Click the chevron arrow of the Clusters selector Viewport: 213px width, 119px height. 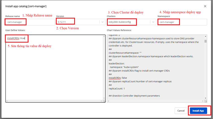[x=153, y=22]
